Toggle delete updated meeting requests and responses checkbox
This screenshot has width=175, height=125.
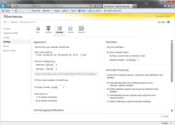click(108, 89)
